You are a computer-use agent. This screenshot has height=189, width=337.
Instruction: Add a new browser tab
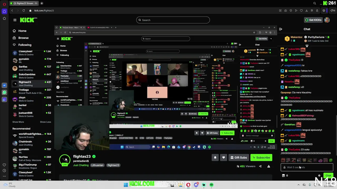coord(42,3)
